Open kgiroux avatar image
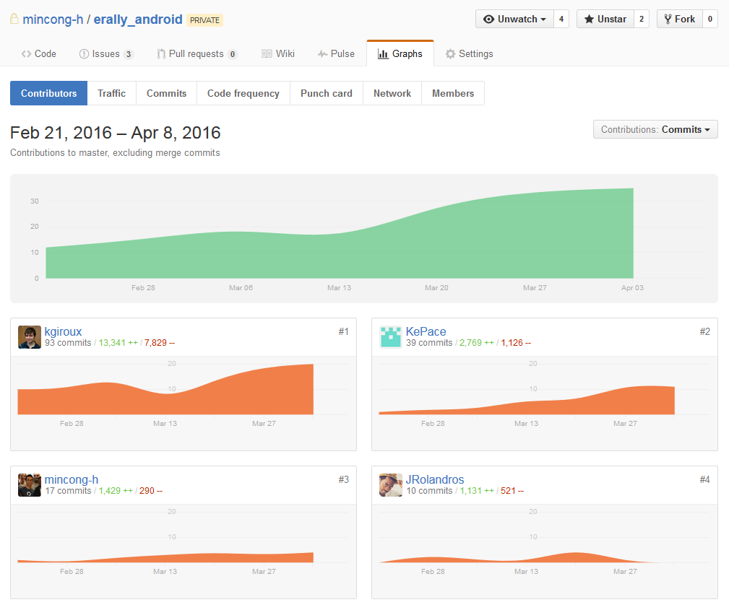This screenshot has width=729, height=610. click(30, 337)
